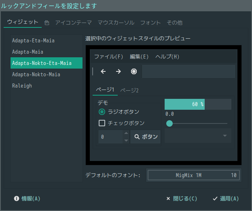Switch to the 色 tab
Image resolution: width=252 pixels, height=211 pixels.
click(x=47, y=23)
